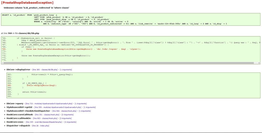The height and width of the screenshot is (133, 262).
Task: Open the DbCore->displayError trace entry
Action: [x=18, y=70]
